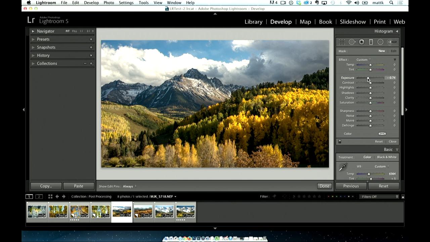Select the Spot Removal tool
Image resolution: width=430 pixels, height=242 pixels.
[352, 42]
